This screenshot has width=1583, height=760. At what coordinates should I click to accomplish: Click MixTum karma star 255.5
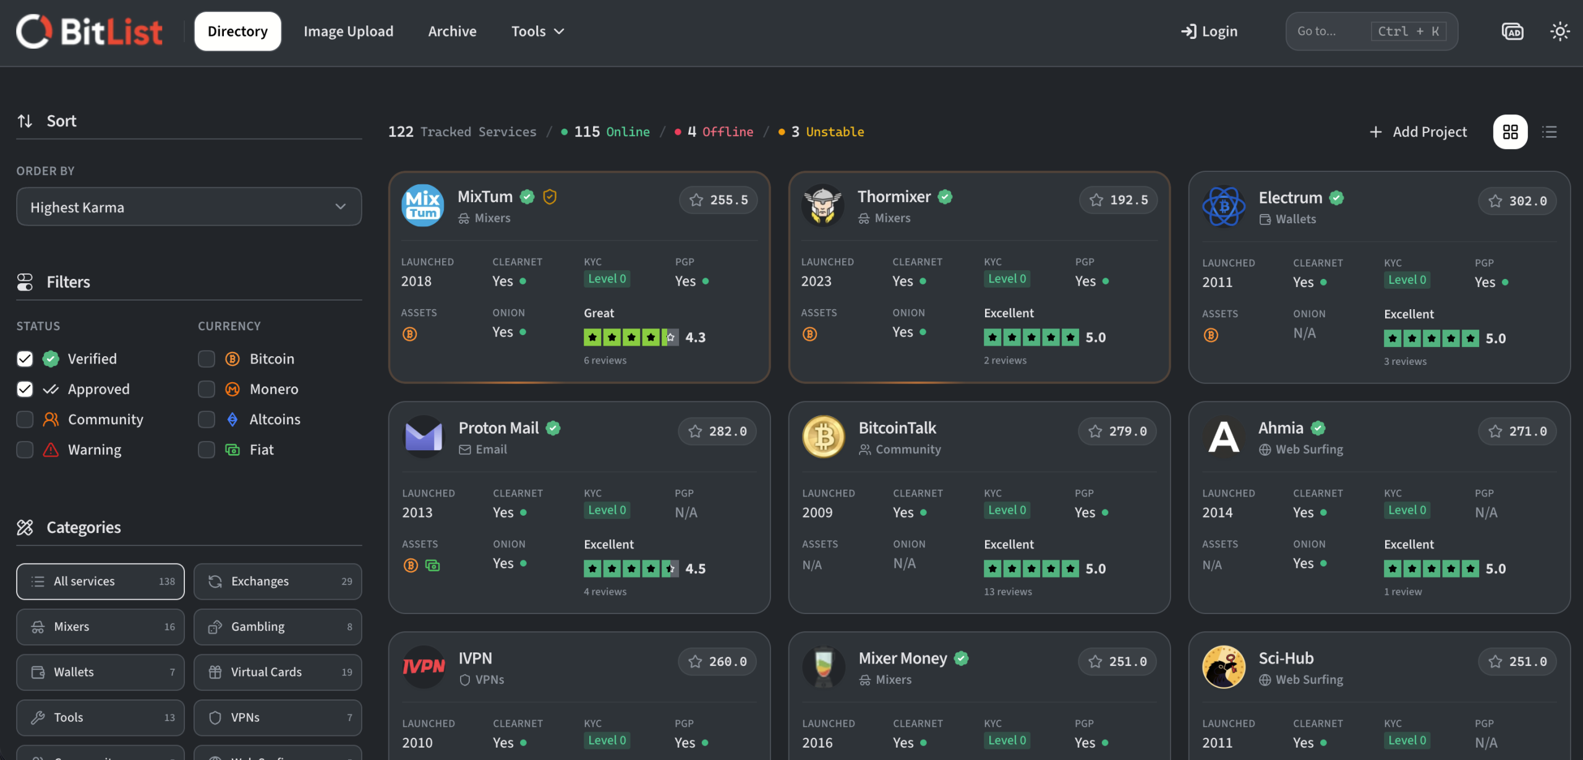[x=719, y=200]
